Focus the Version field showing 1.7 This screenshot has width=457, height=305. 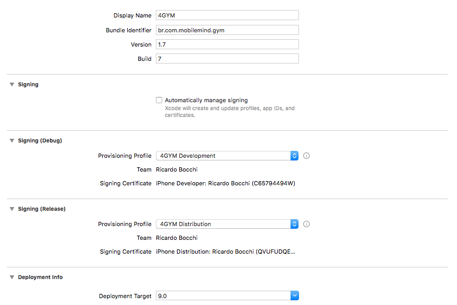[x=227, y=44]
